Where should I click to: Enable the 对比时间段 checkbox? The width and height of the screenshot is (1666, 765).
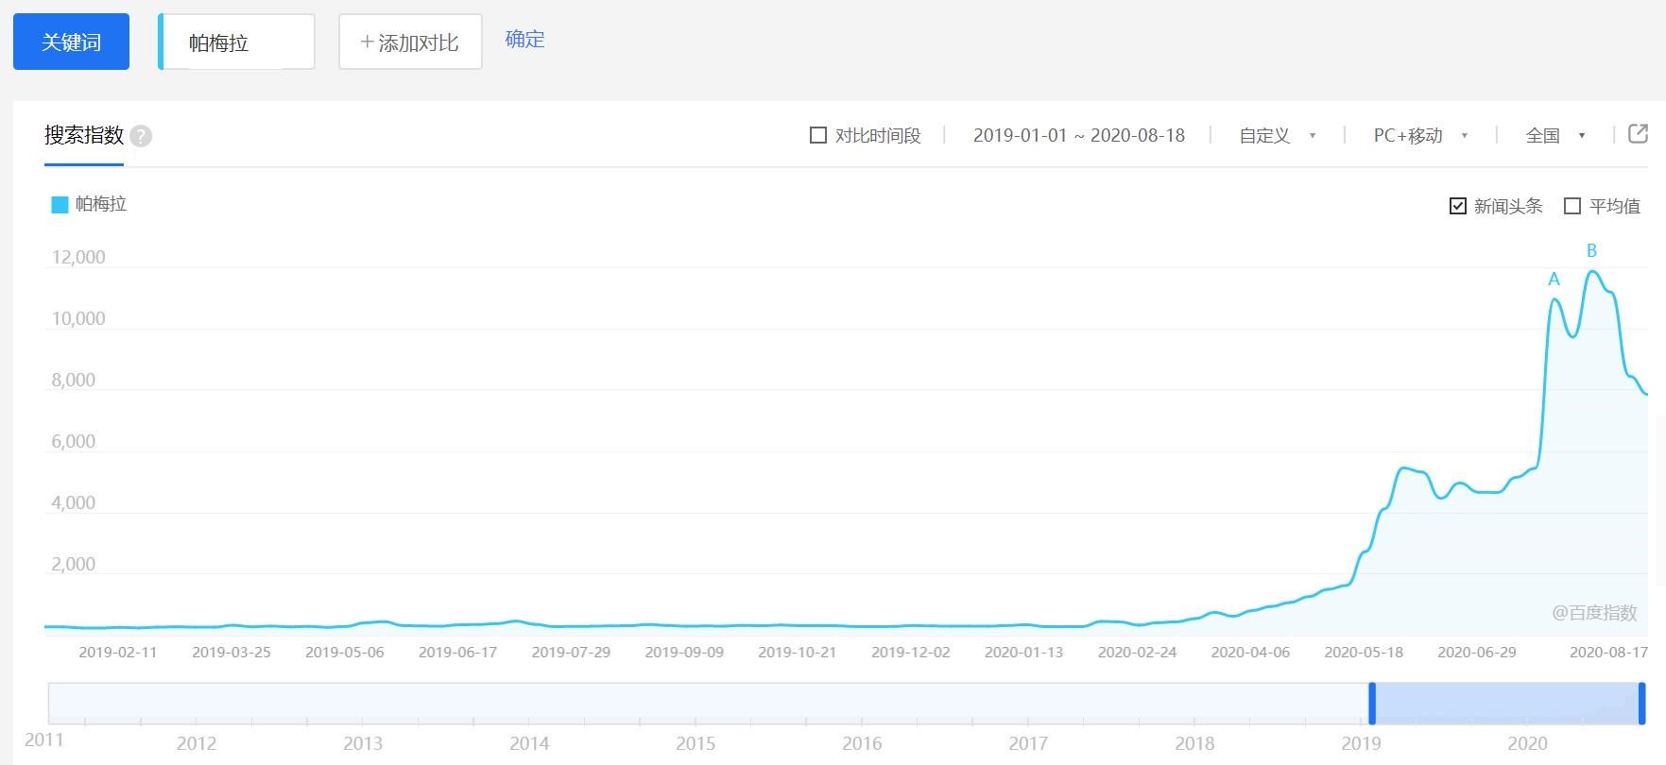818,135
